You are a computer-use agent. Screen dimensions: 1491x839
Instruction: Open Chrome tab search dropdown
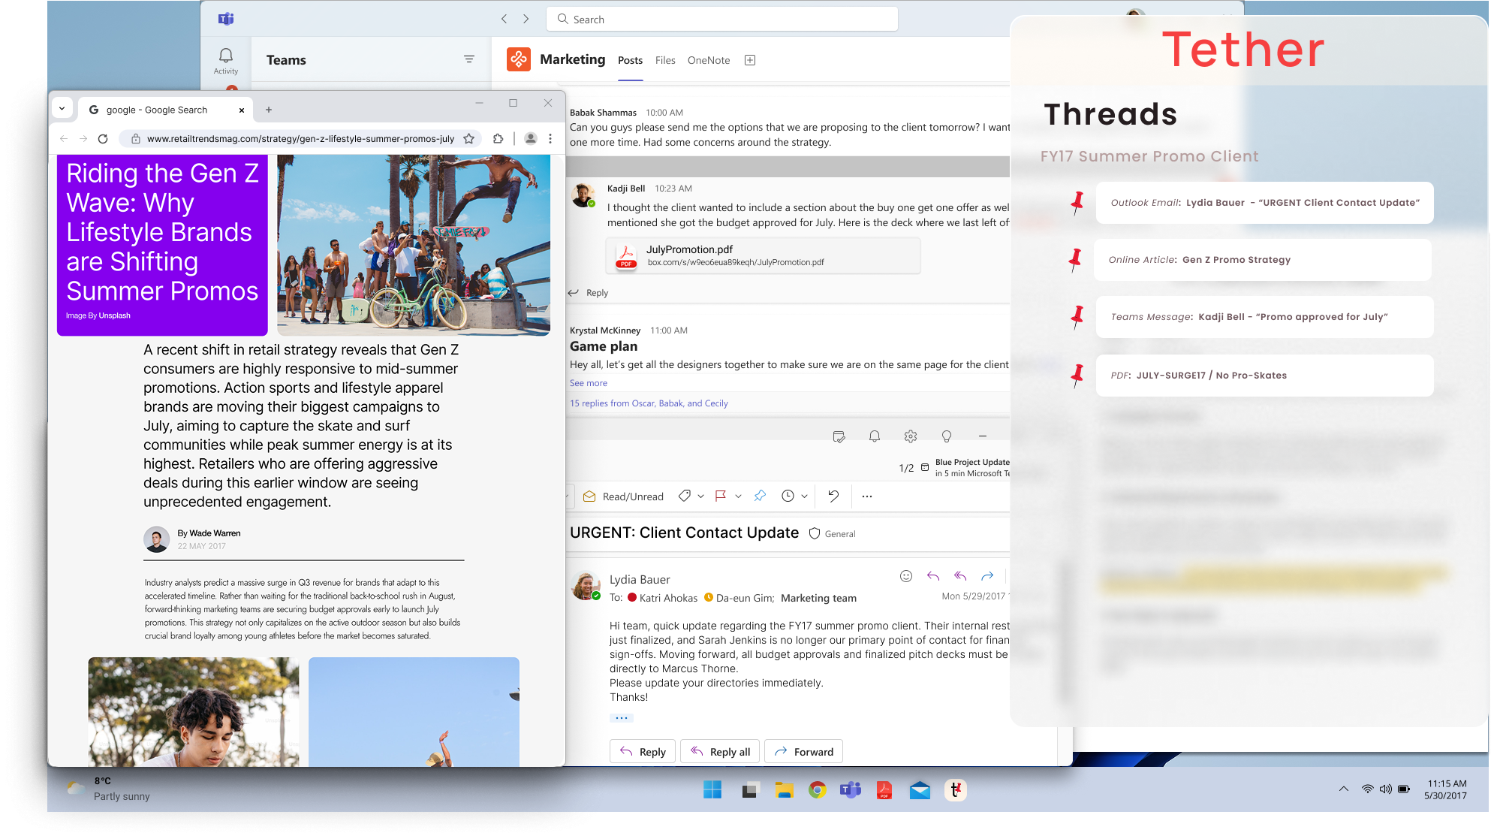point(62,109)
